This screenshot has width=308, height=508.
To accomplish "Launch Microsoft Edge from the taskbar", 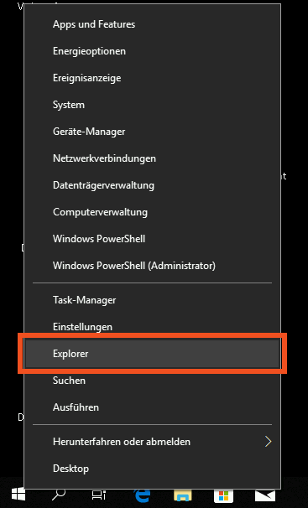I will (142, 495).
